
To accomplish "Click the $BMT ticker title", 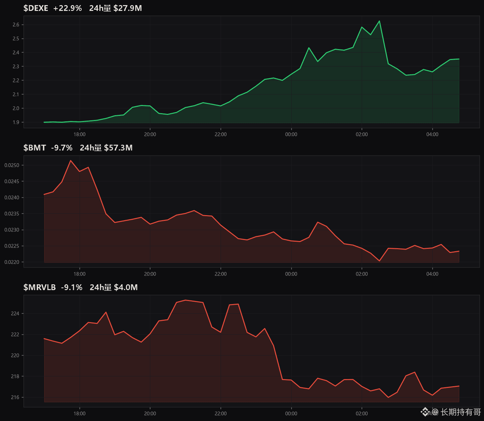I will point(34,148).
